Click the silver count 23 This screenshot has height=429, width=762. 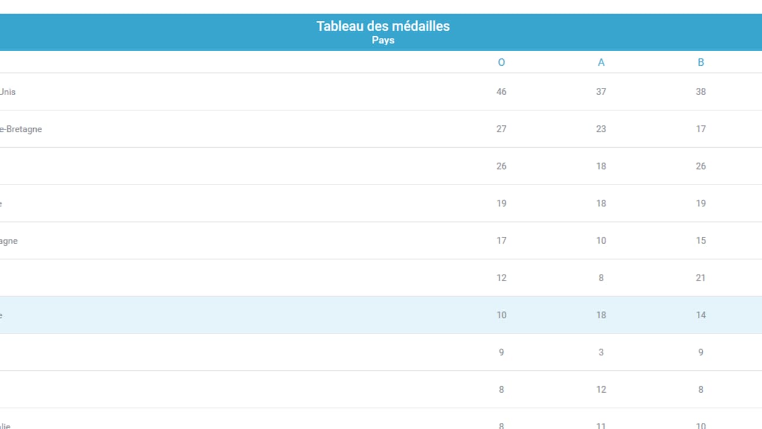[601, 129]
